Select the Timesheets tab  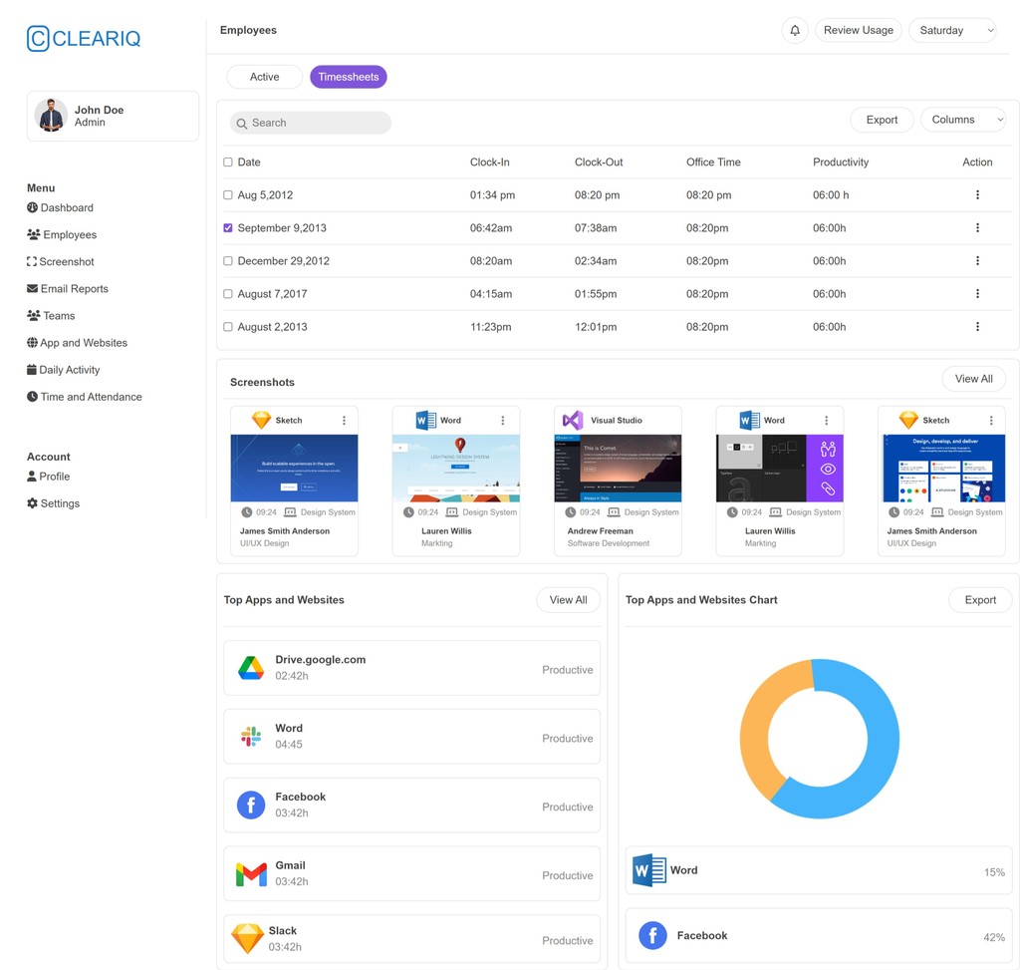[348, 77]
